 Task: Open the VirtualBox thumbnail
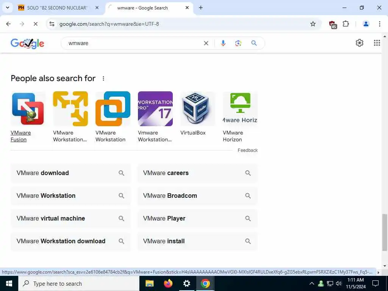click(x=198, y=109)
